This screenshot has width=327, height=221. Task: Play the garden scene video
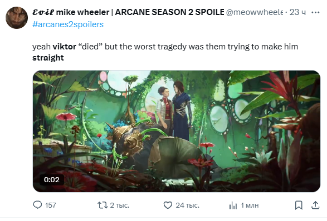(x=177, y=131)
